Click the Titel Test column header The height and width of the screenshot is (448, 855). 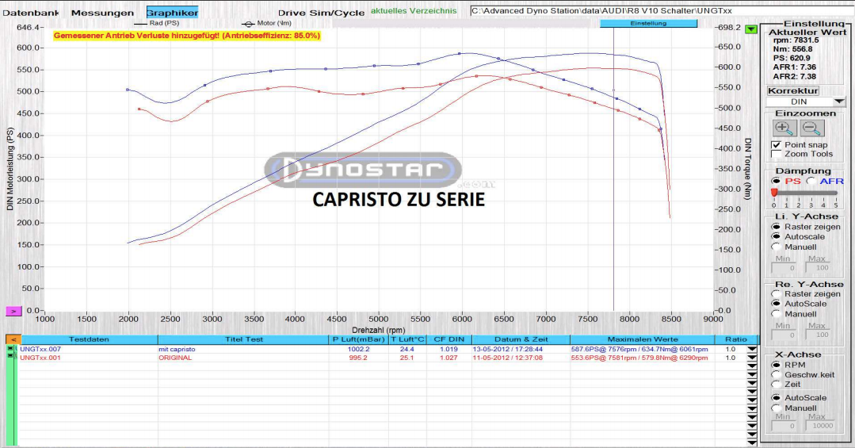[x=244, y=339]
